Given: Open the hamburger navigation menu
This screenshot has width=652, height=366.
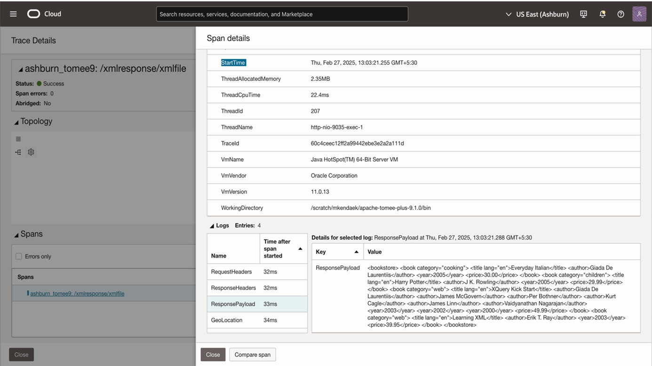Looking at the screenshot, I should [13, 14].
